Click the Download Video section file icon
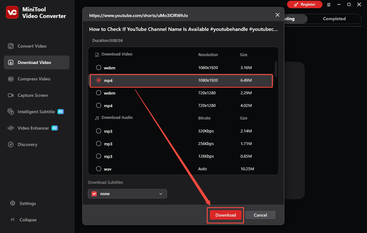 [97, 55]
